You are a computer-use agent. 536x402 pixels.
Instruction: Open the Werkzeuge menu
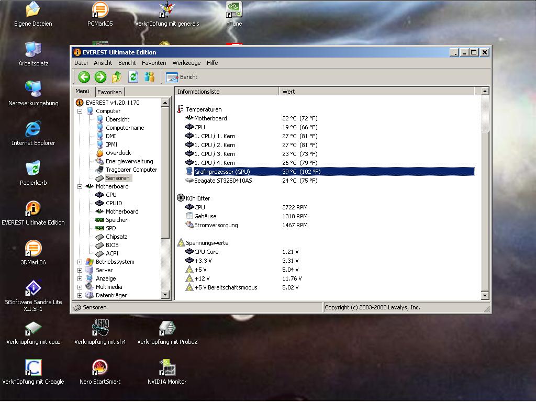(x=186, y=63)
